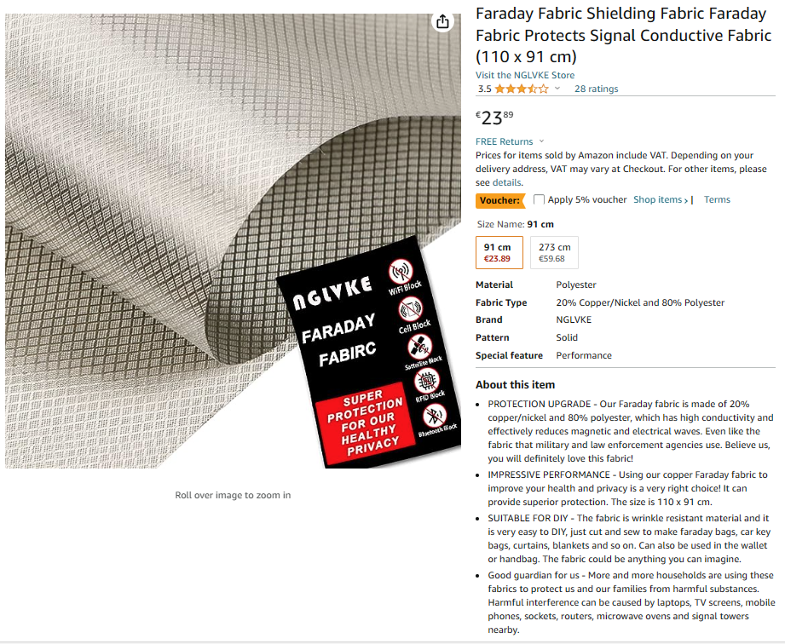Select the 91 cm size option

point(499,253)
